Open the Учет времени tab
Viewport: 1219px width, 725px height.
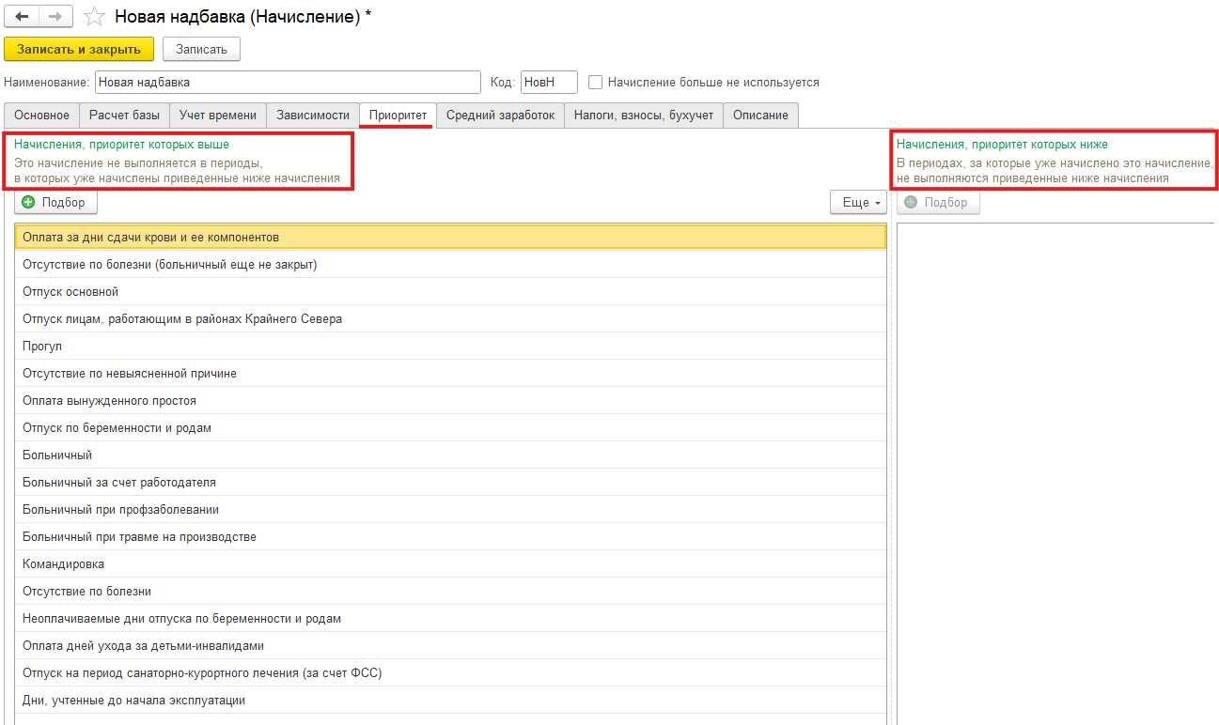[218, 115]
